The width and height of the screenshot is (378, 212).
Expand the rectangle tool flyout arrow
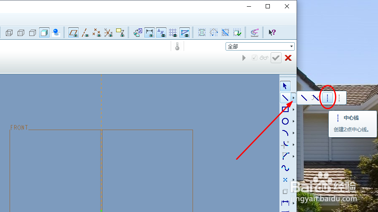pos(293,110)
